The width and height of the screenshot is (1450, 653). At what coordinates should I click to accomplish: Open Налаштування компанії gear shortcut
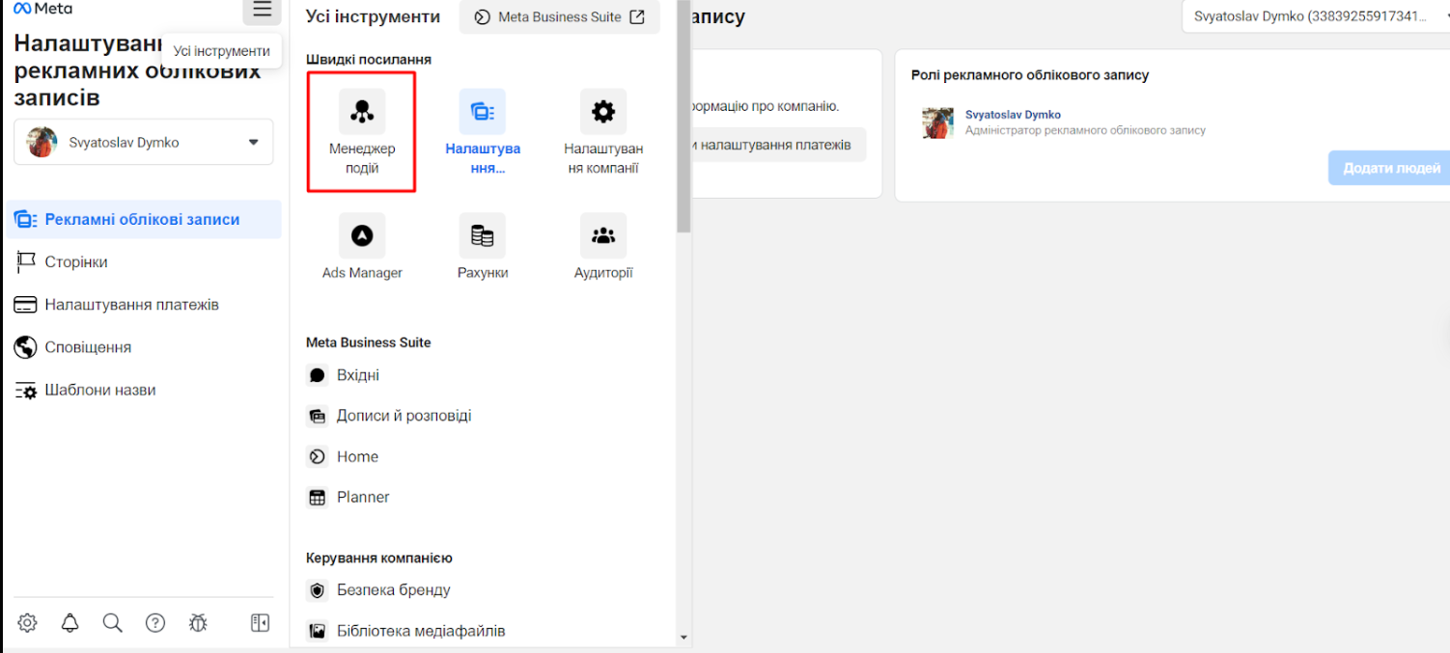603,132
